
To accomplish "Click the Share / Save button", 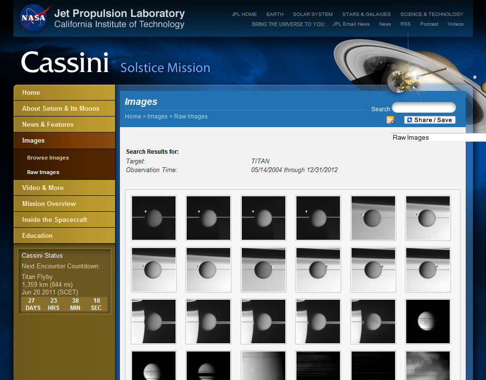I will [429, 120].
